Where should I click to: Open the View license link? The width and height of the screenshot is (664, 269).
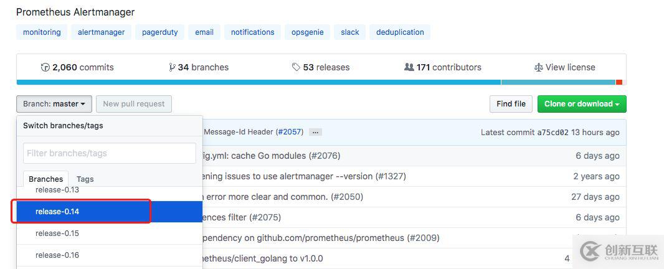[564, 67]
